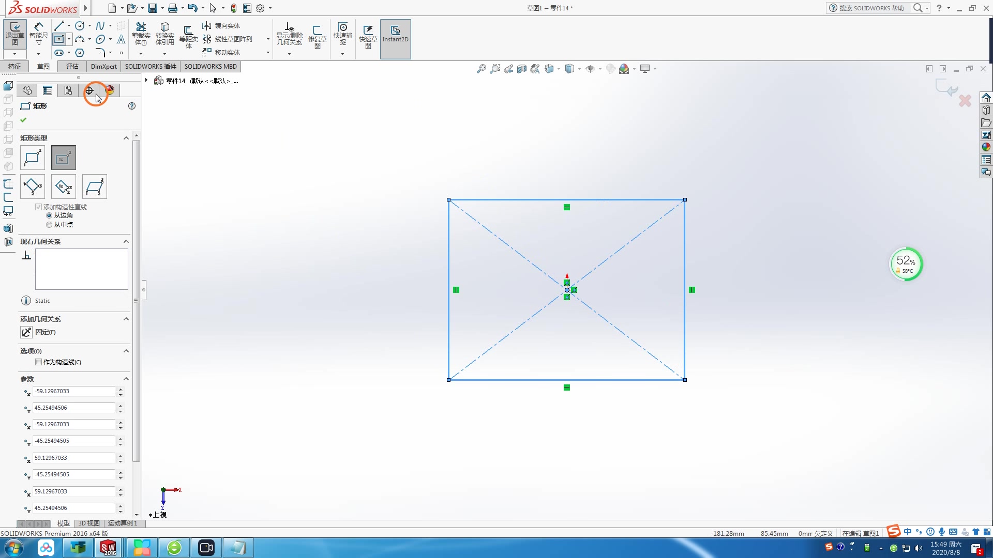Open the linear sketch pattern (线性草图阵列) dropdown arrow
The height and width of the screenshot is (558, 993).
268,39
